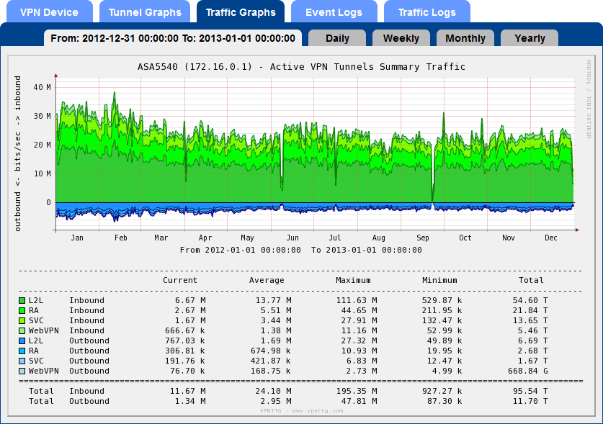
Task: Click the L2L Inbound green legend swatch
Action: pyautogui.click(x=22, y=300)
